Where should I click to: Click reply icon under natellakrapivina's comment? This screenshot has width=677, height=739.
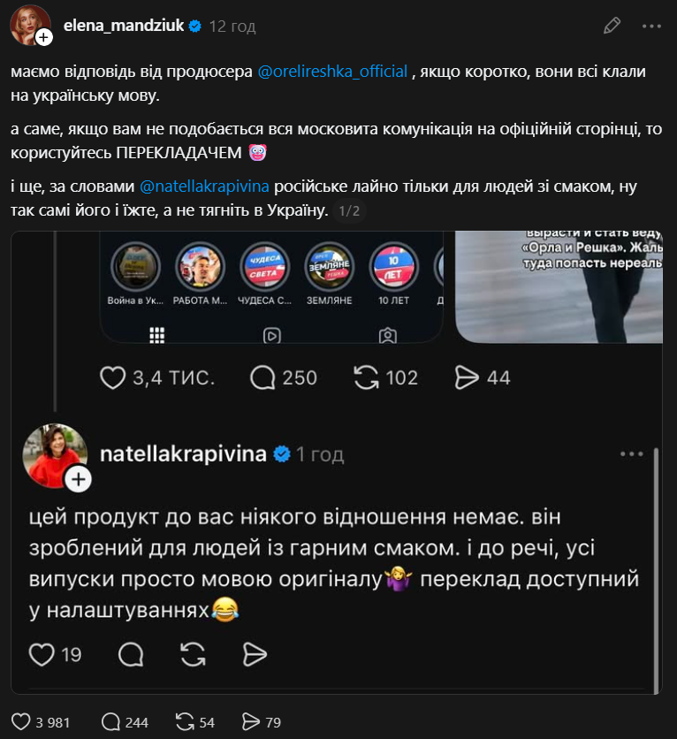point(131,654)
